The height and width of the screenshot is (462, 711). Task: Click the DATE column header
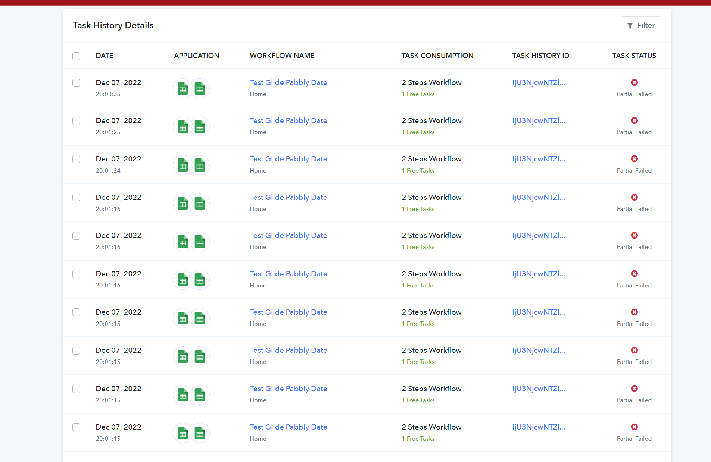tap(105, 56)
